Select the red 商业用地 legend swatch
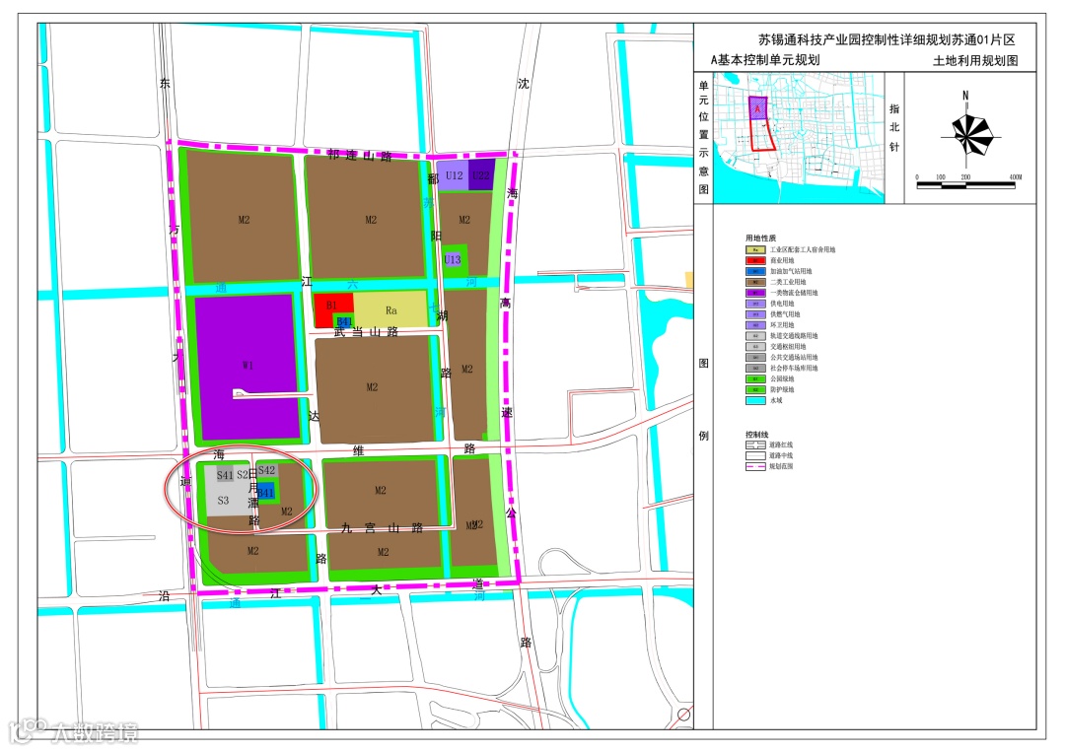Viewport: 1065px width, 752px height. (x=755, y=260)
